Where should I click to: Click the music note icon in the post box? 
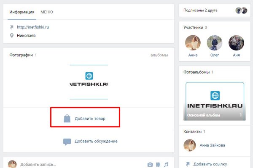coord(166,164)
